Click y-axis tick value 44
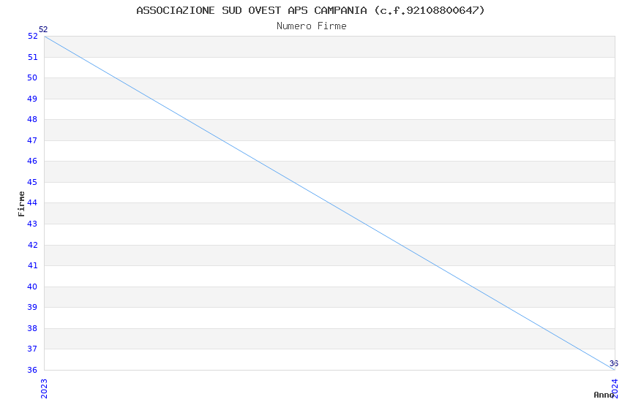This screenshot has height=402, width=622. [32, 202]
